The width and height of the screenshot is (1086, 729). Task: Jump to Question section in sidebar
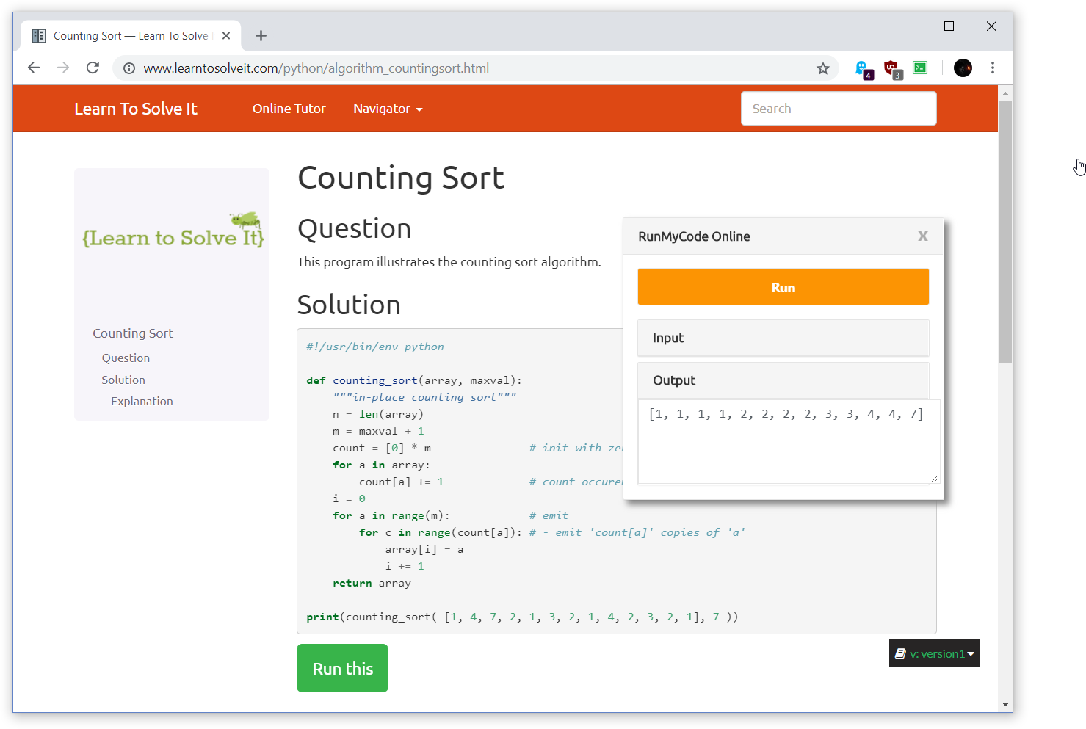(126, 358)
